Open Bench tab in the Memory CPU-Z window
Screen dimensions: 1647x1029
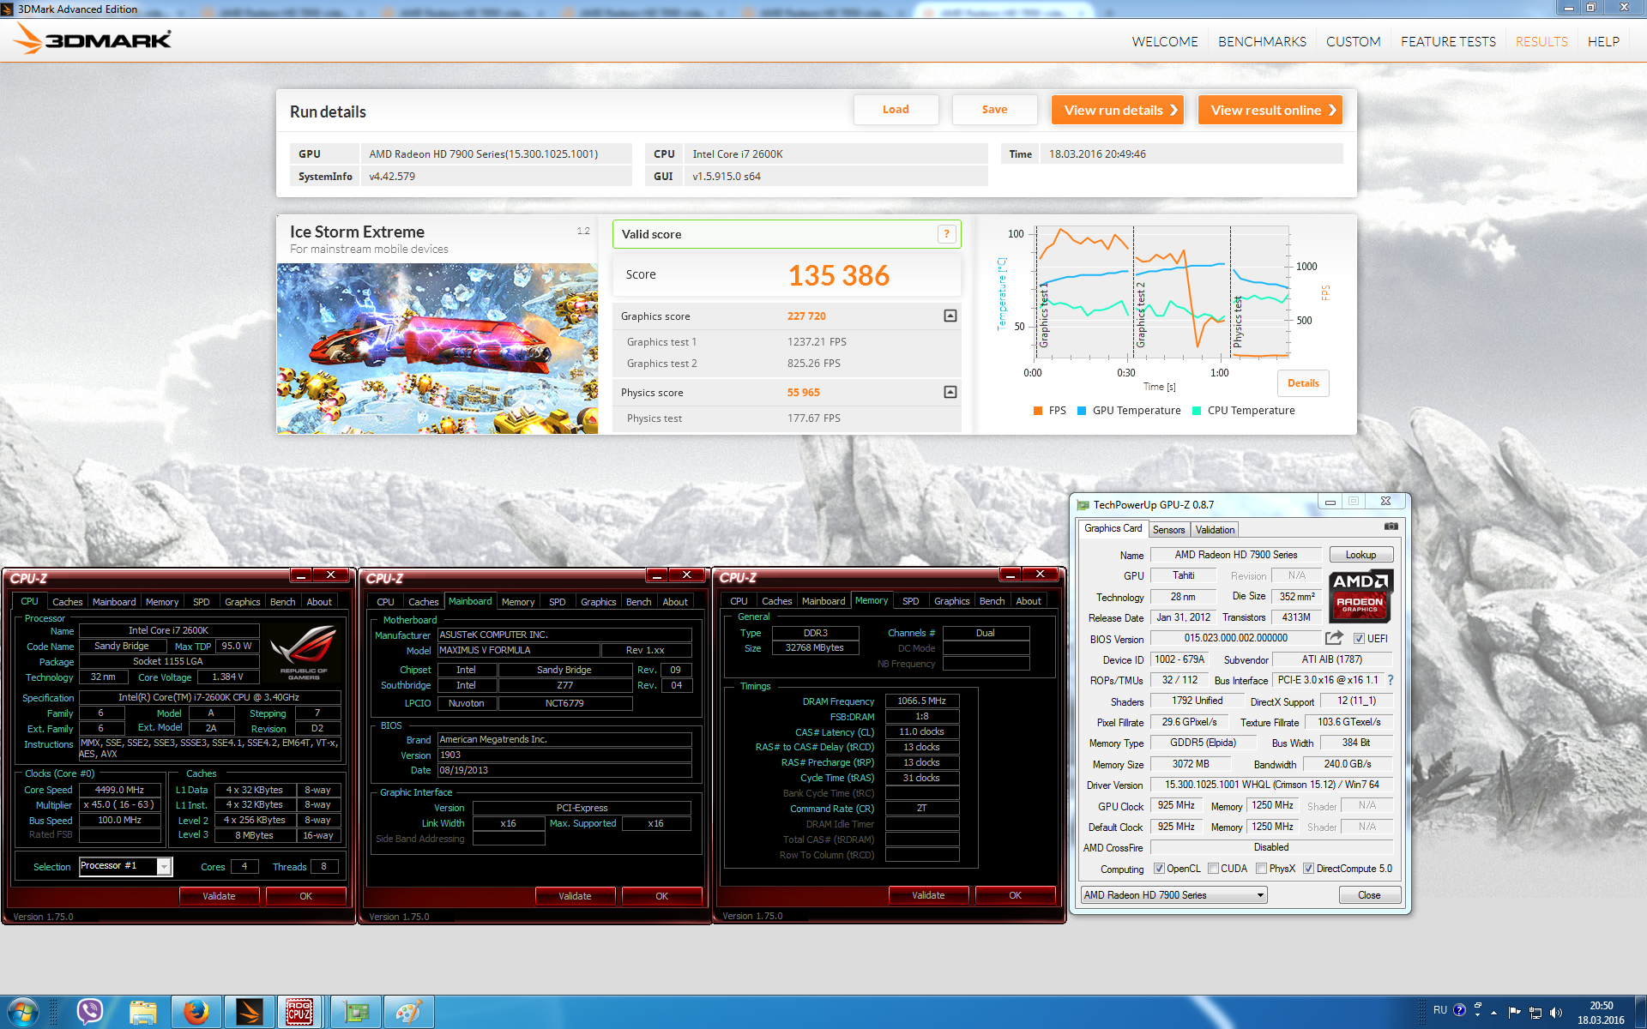pyautogui.click(x=992, y=601)
